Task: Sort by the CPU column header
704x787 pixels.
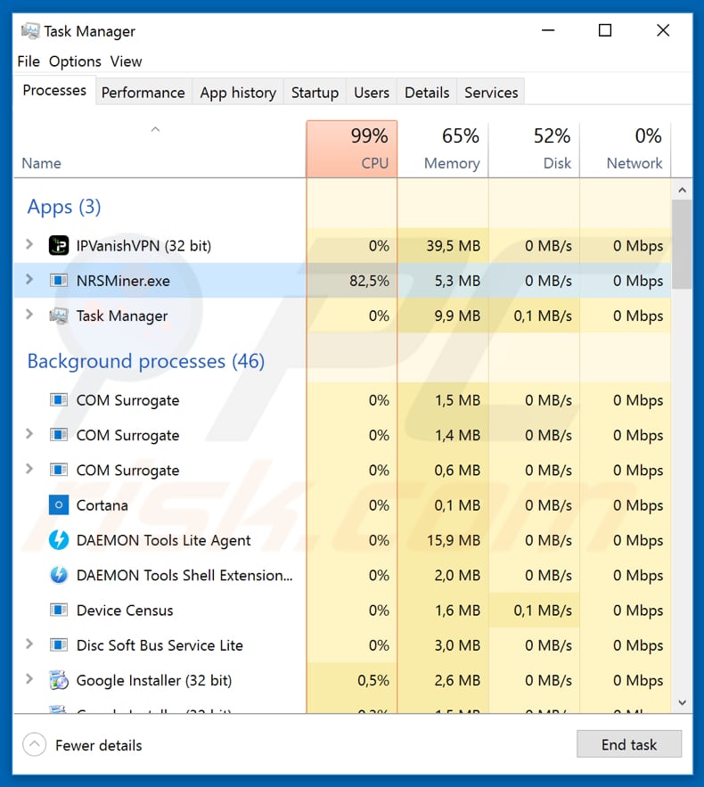Action: (352, 150)
